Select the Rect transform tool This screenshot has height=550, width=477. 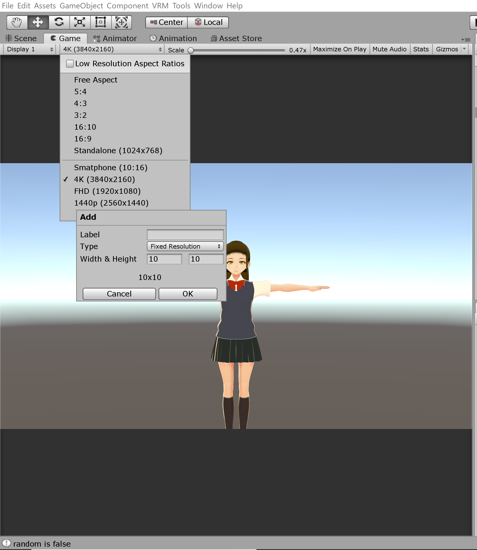tap(101, 22)
